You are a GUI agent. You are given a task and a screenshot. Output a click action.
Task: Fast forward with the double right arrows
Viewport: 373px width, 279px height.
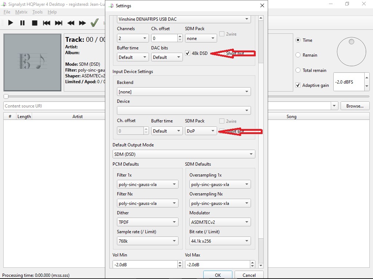coord(83,23)
